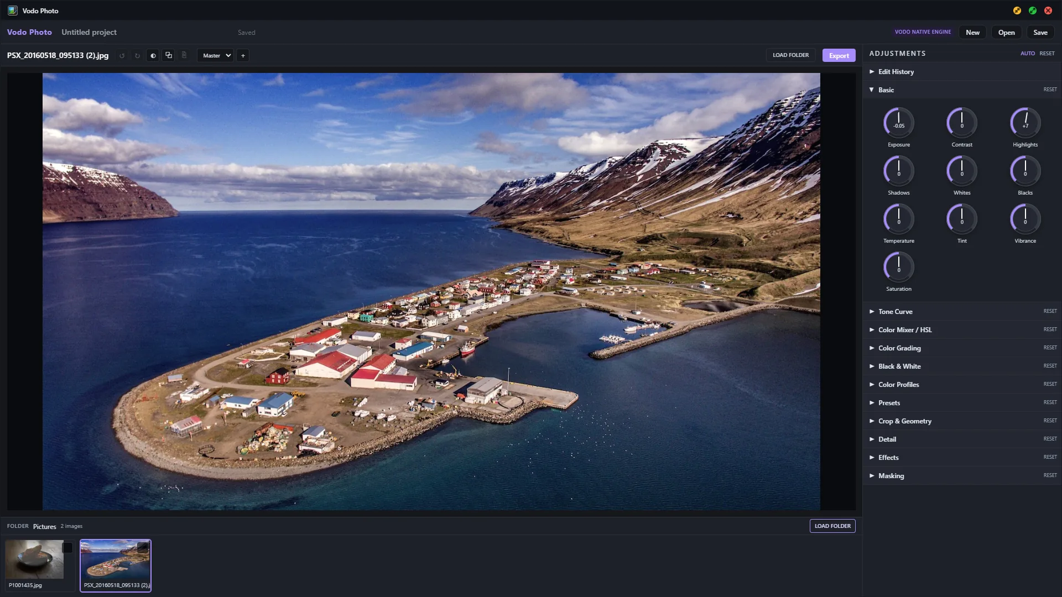This screenshot has width=1062, height=597.
Task: Tick the checkbox on P1001435.jpg thumbnail
Action: tap(67, 548)
